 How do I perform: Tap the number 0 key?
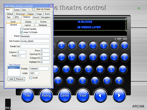[x=125, y=45]
